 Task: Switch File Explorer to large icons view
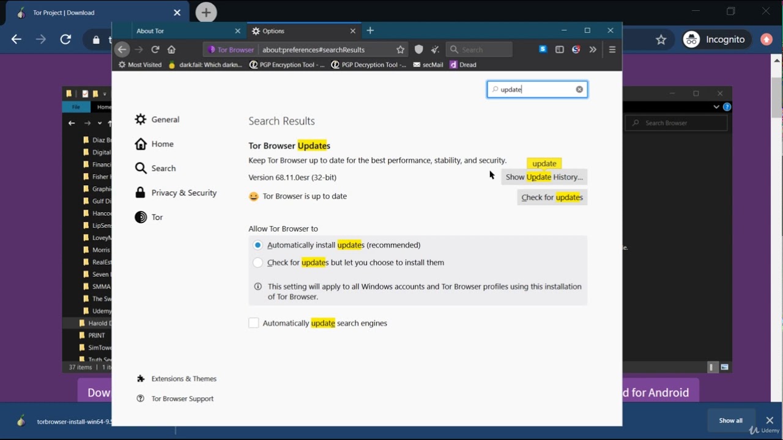tap(725, 367)
